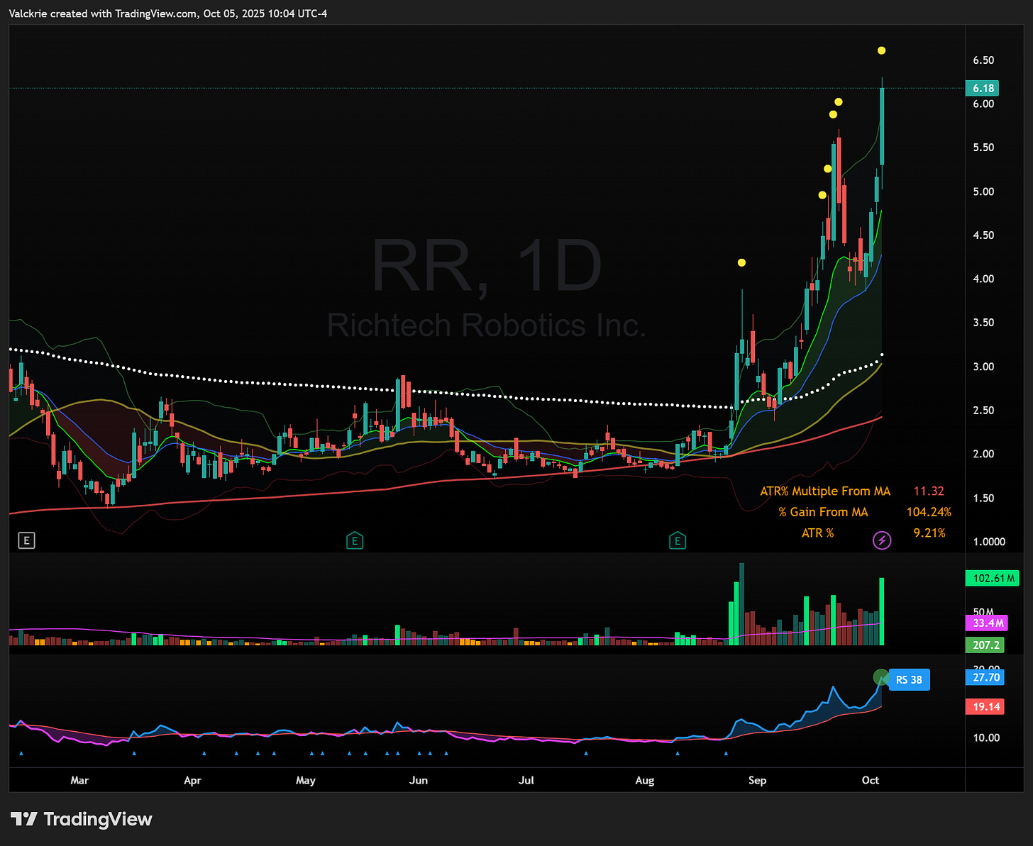Image resolution: width=1033 pixels, height=846 pixels.
Task: Click the 104.24% gain value
Action: tap(929, 512)
